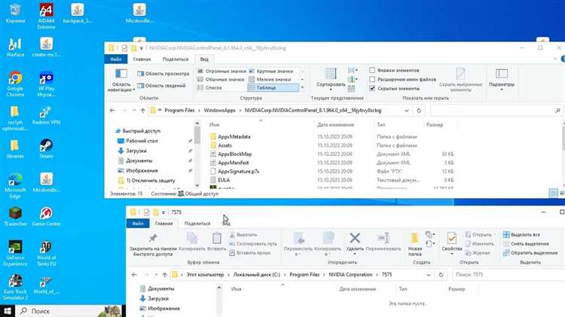565x317 pixels.
Task: Click Снять выделение in the 7575 window
Action: [526, 244]
